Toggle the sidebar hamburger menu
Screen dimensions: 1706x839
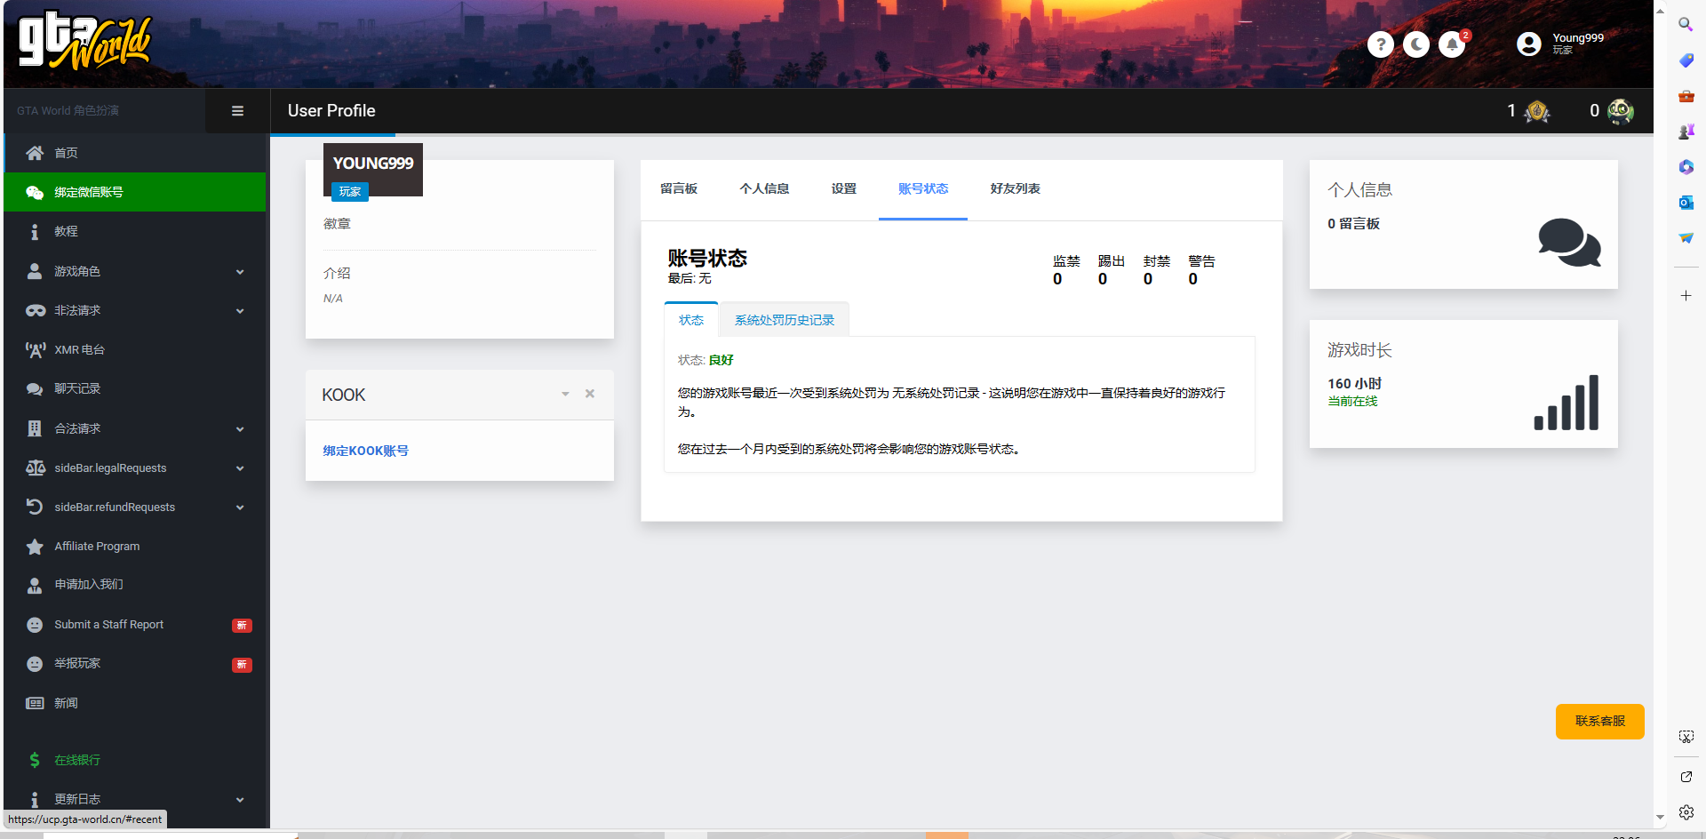237,111
